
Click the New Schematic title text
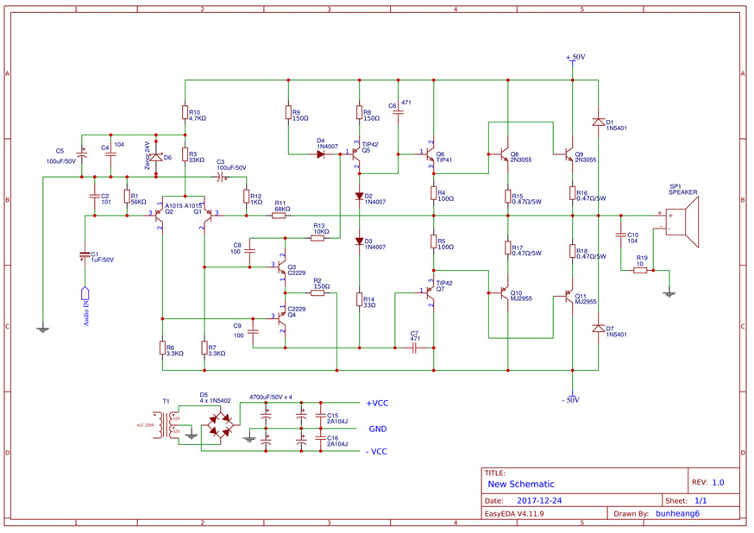pos(521,484)
